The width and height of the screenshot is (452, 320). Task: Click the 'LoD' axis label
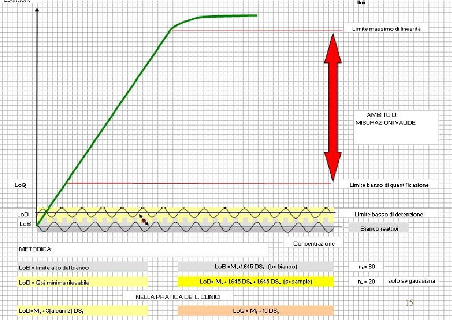pyautogui.click(x=23, y=214)
